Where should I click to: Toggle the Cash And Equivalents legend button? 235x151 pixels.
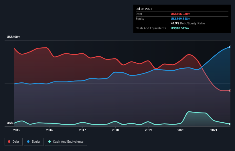click(x=66, y=142)
